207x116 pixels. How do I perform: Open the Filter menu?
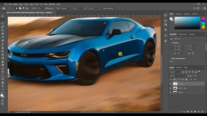click(37, 4)
